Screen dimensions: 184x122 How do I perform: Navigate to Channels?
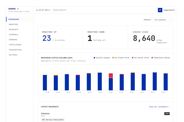14,35
